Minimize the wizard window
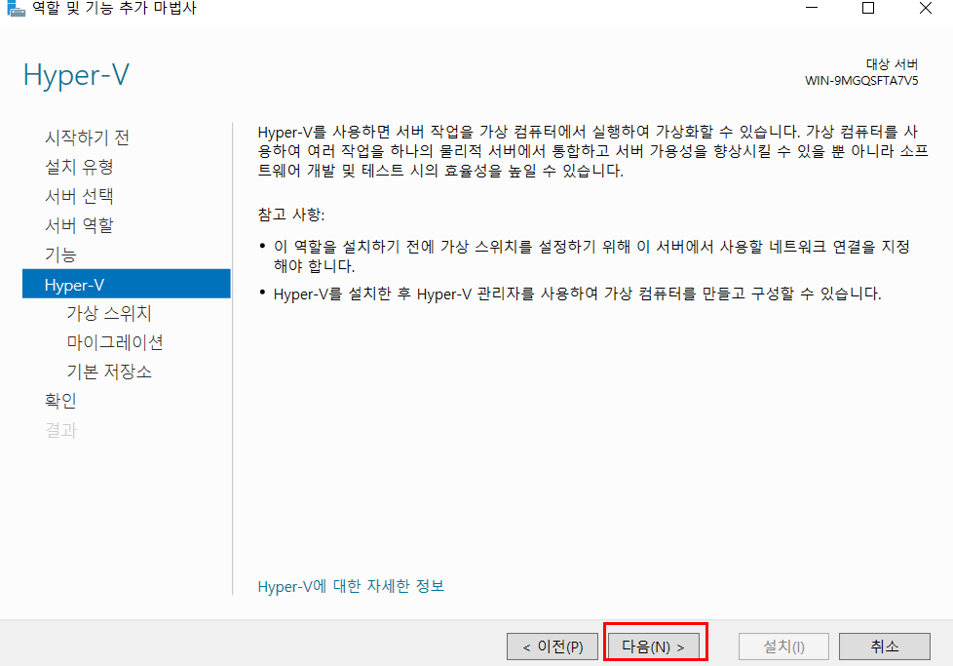This screenshot has height=666, width=953. (x=812, y=8)
